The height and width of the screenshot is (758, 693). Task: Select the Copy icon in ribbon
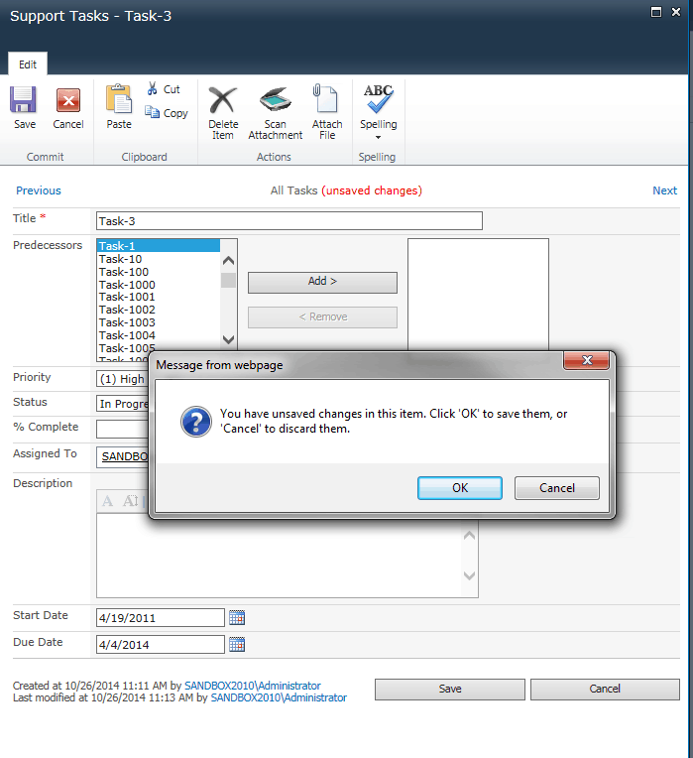(153, 113)
